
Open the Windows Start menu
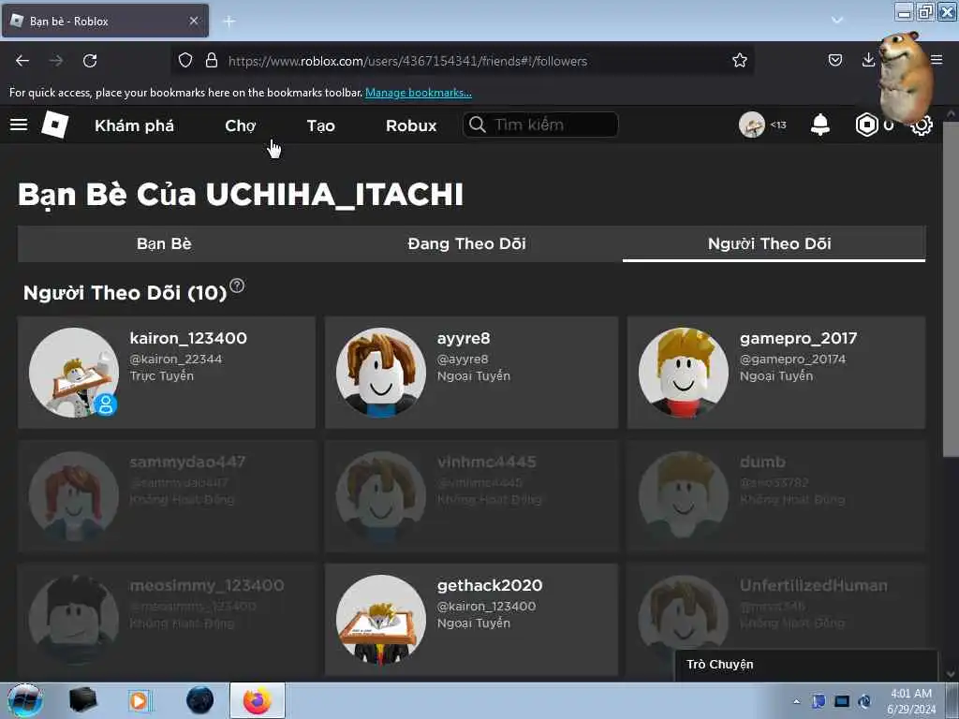[x=24, y=700]
